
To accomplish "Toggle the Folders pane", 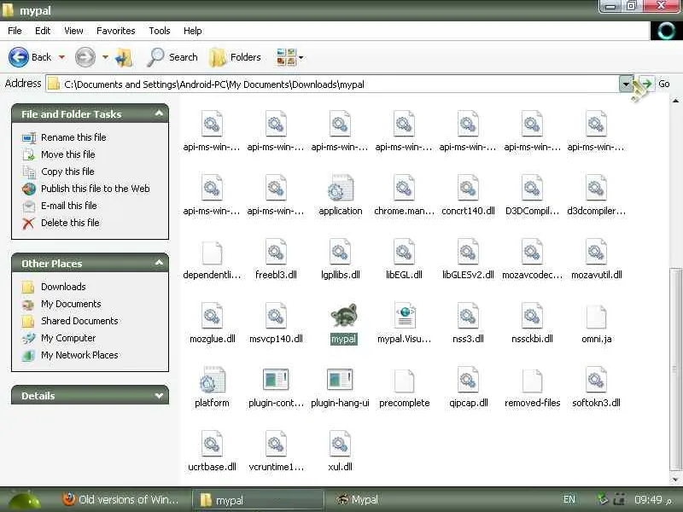I will 236,57.
